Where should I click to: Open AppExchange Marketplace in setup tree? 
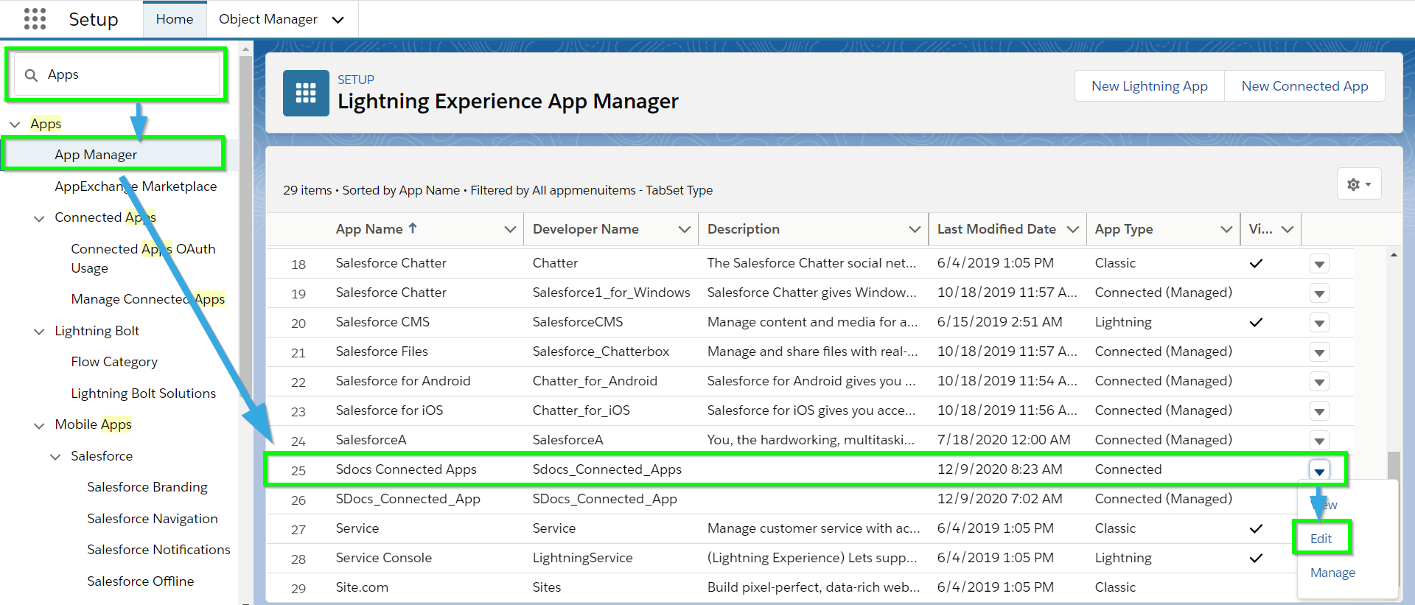[136, 186]
